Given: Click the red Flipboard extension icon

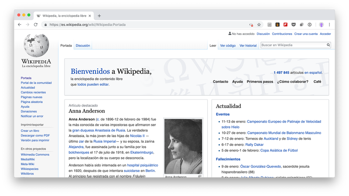Looking at the screenshot, I should click(x=286, y=25).
